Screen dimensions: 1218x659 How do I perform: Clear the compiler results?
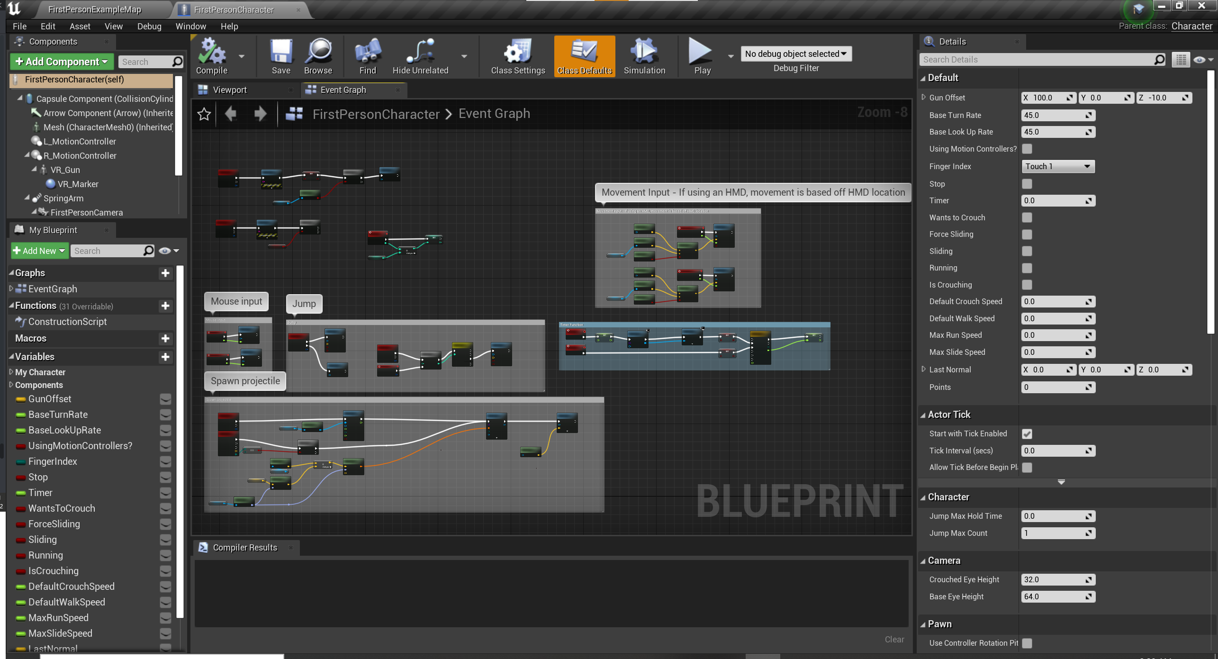[x=894, y=640]
